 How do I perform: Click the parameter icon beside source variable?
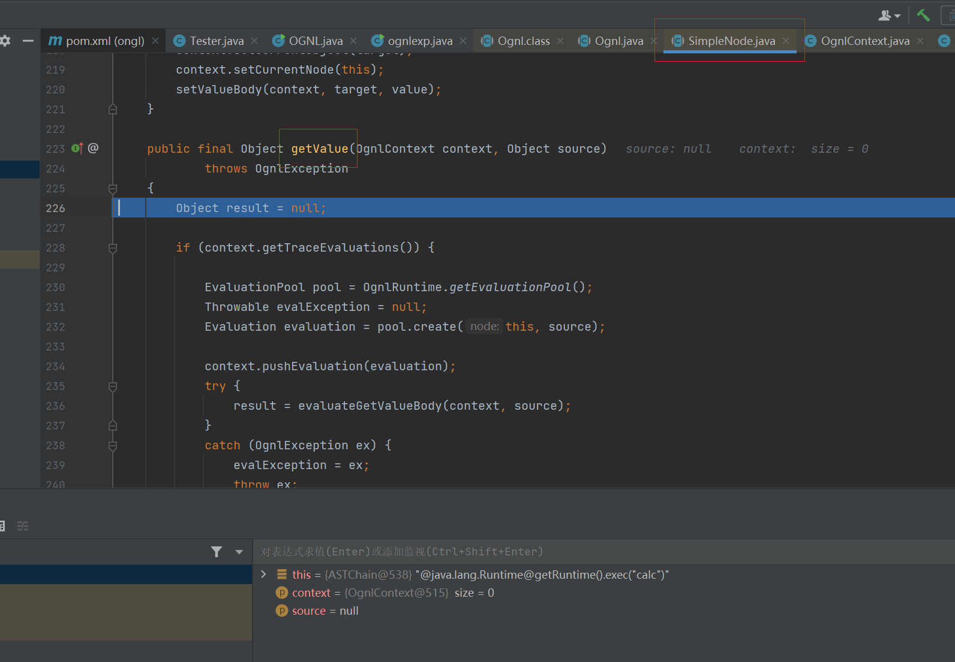[x=282, y=610]
